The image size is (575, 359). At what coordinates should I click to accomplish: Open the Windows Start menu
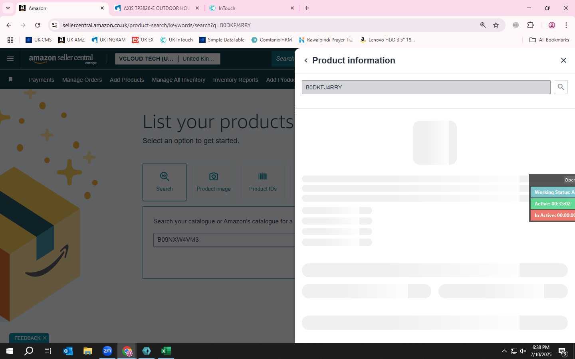point(10,351)
